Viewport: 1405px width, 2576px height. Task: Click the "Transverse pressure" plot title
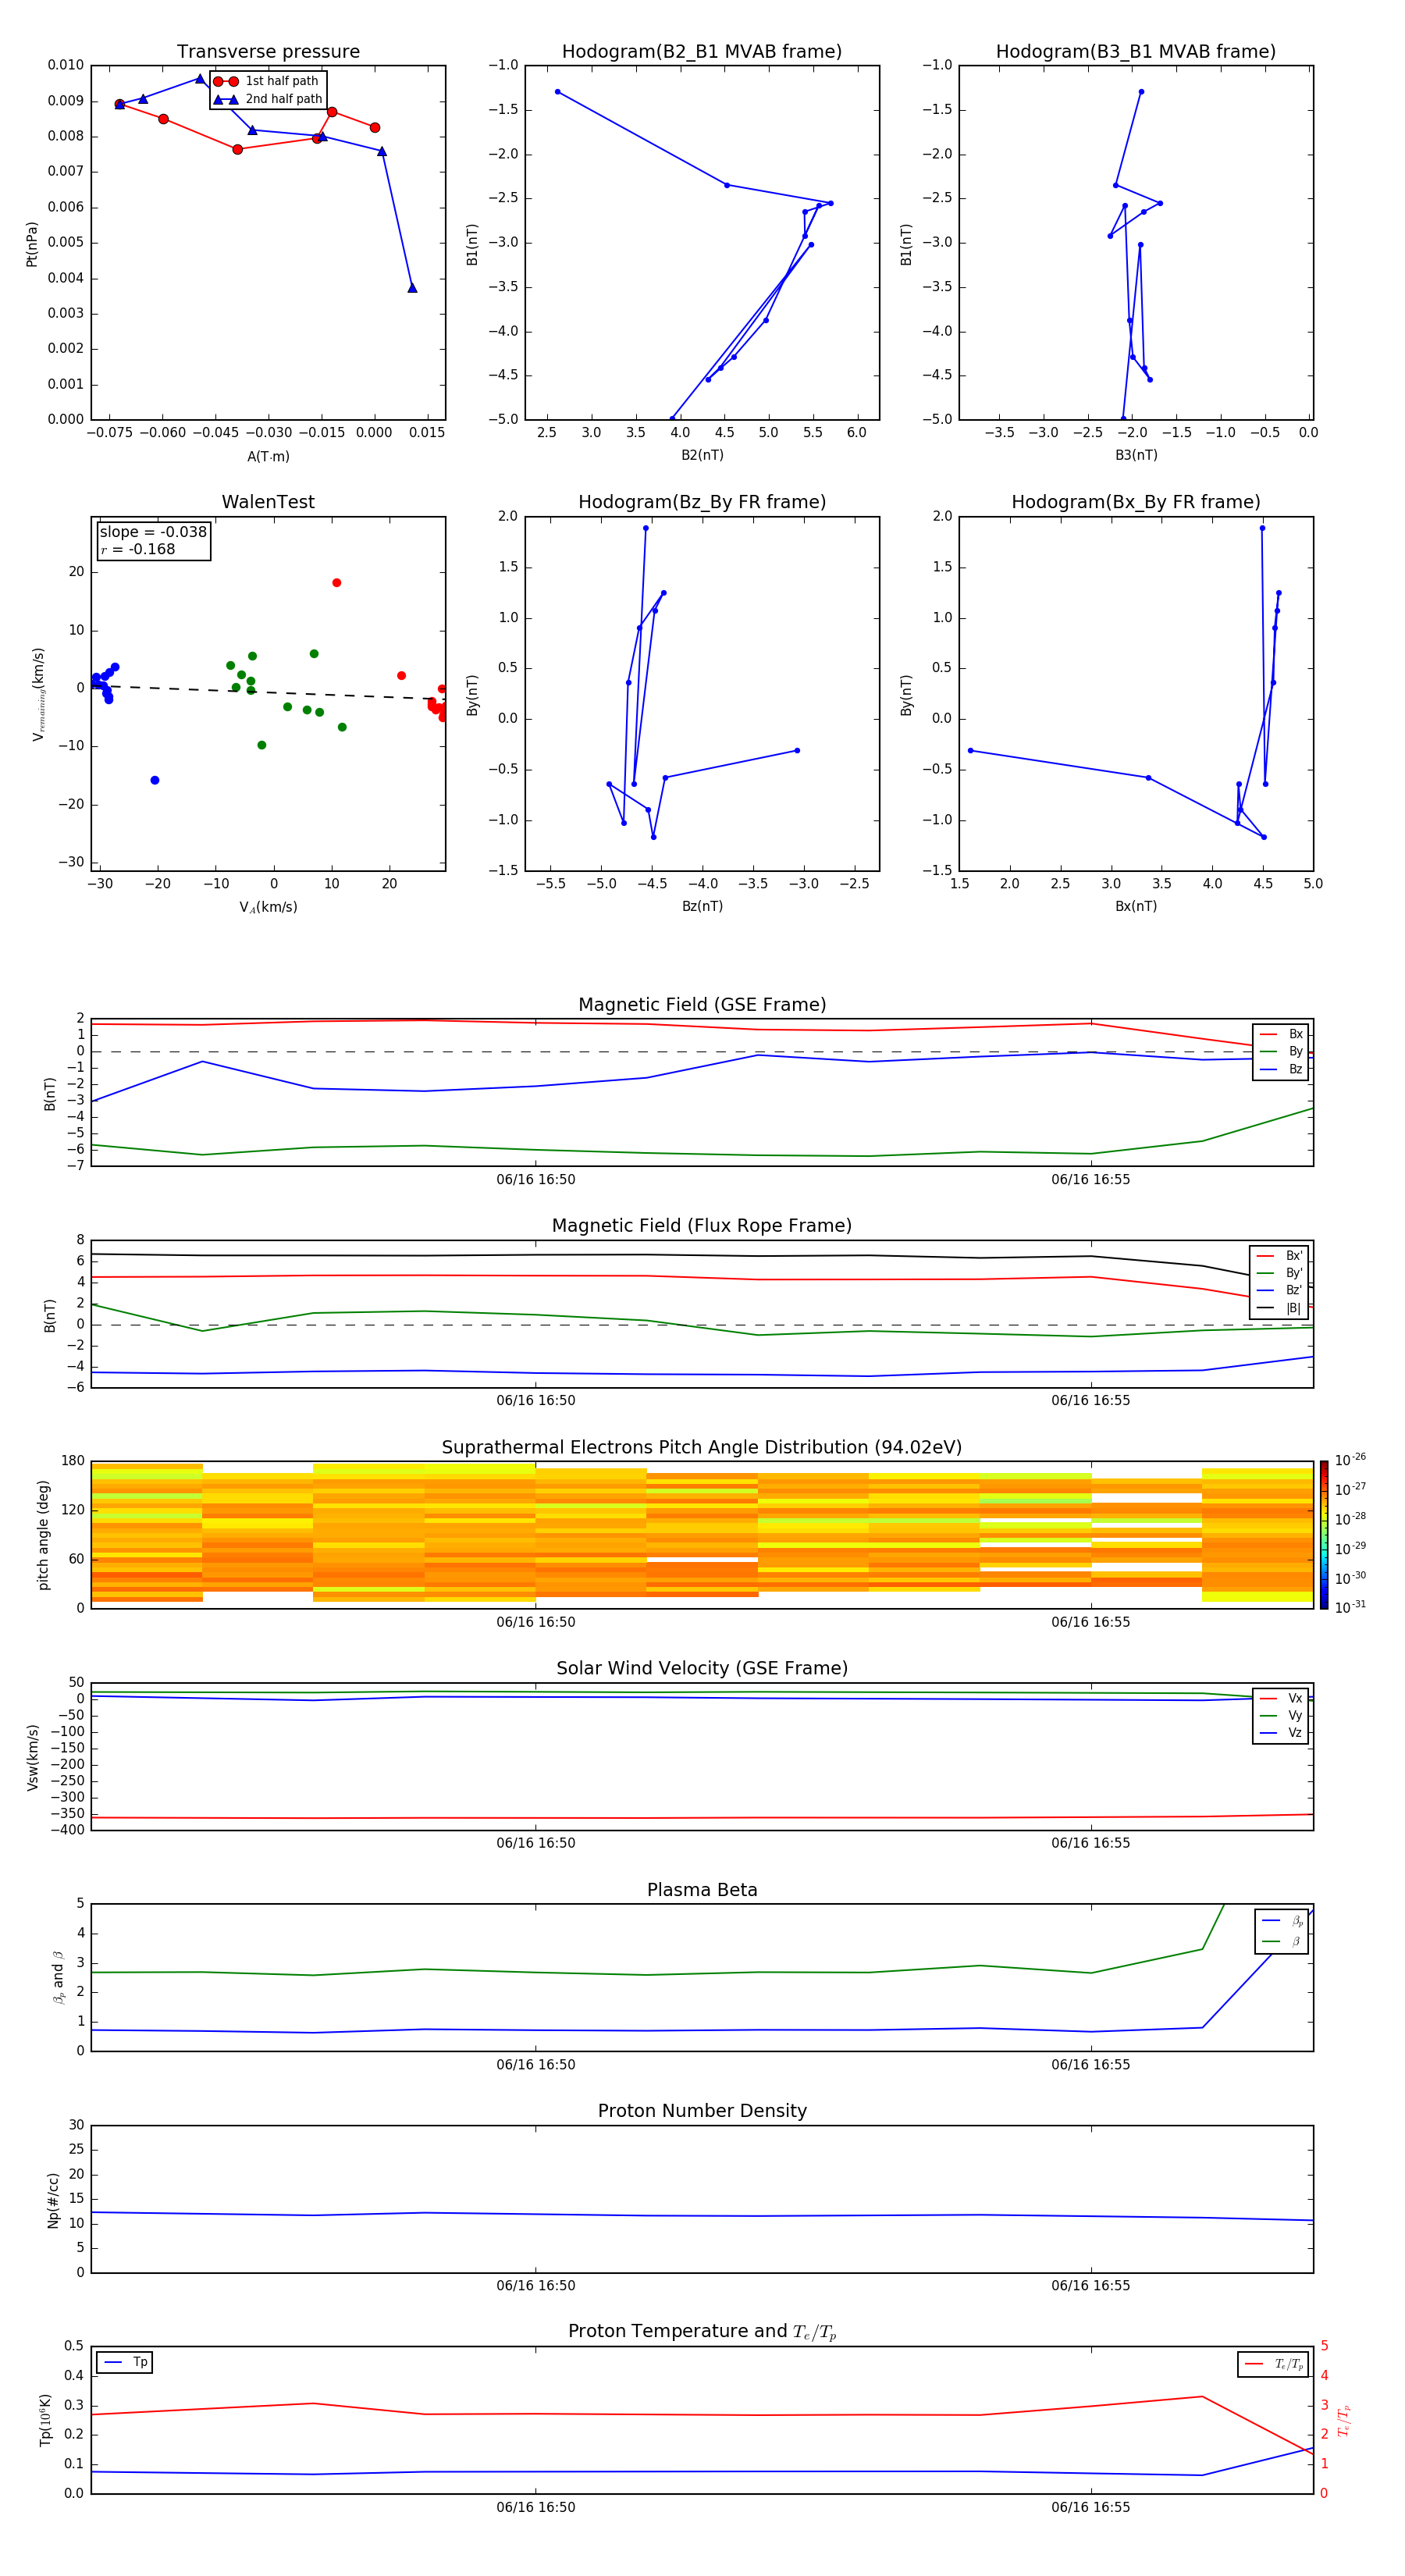pyautogui.click(x=268, y=52)
